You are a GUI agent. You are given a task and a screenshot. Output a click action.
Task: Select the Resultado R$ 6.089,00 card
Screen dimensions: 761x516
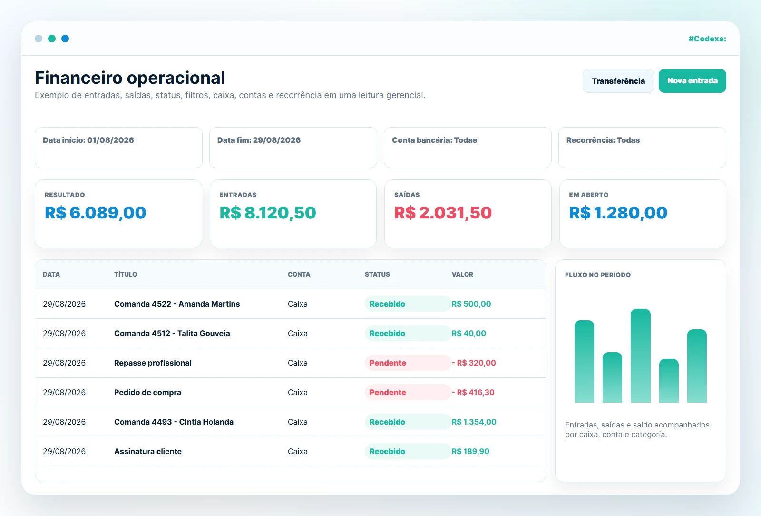[118, 214]
